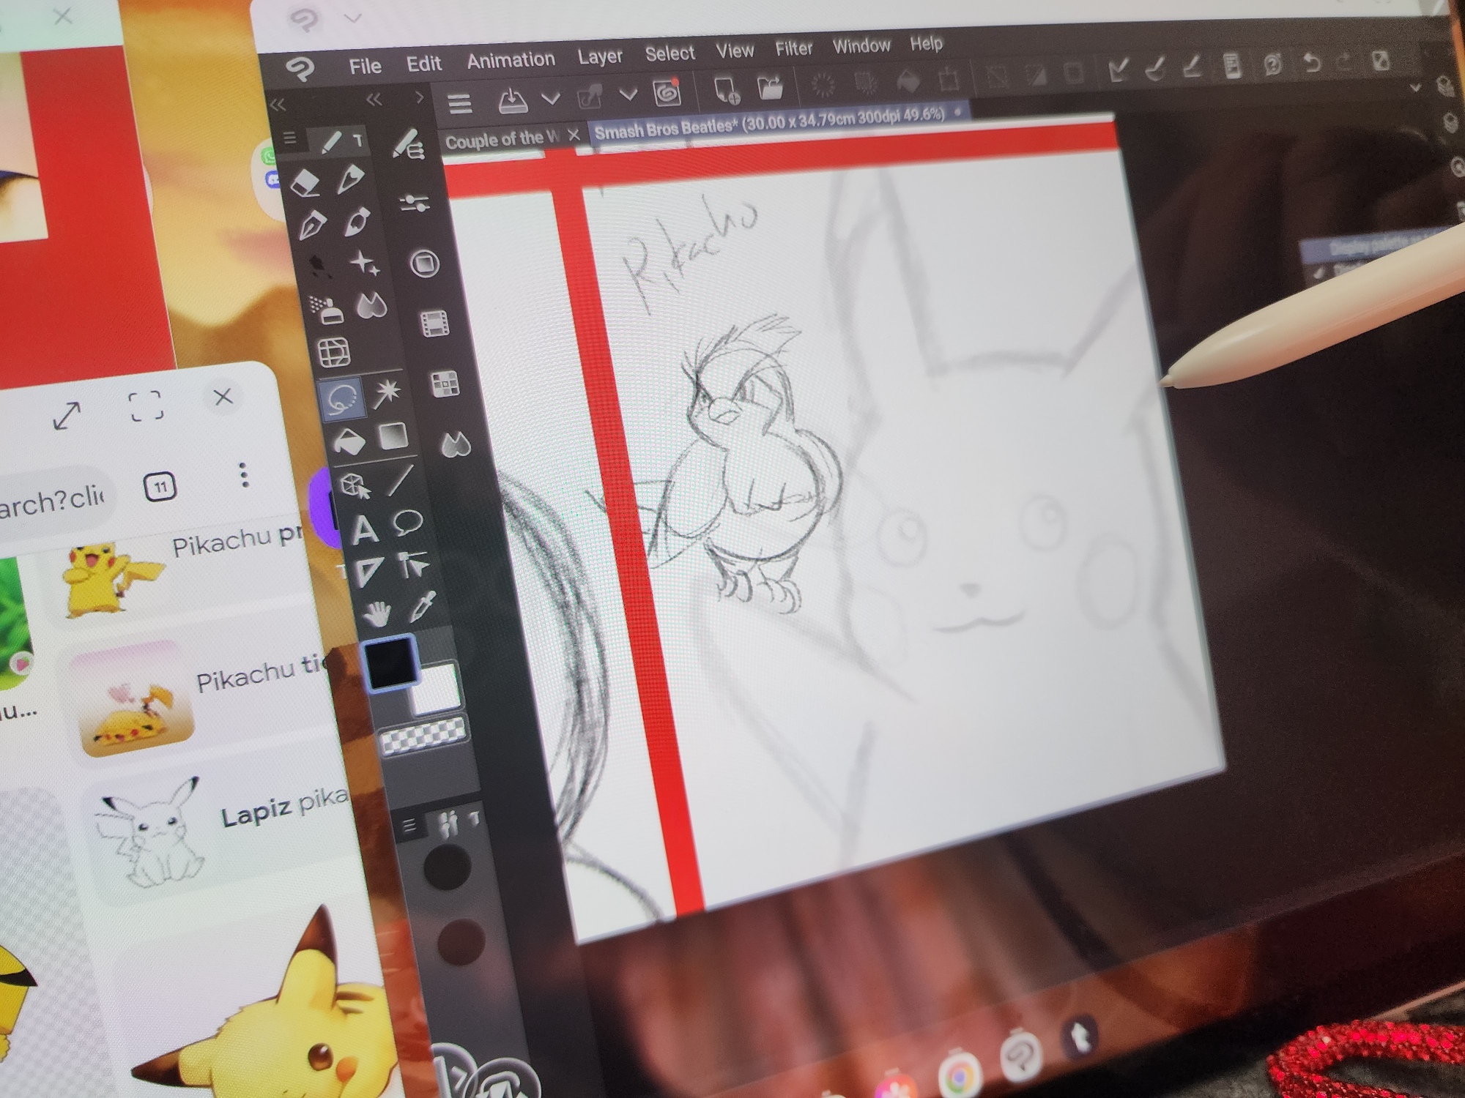Toggle fullscreen in the browser popup
Viewport: 1465px width, 1098px height.
146,406
